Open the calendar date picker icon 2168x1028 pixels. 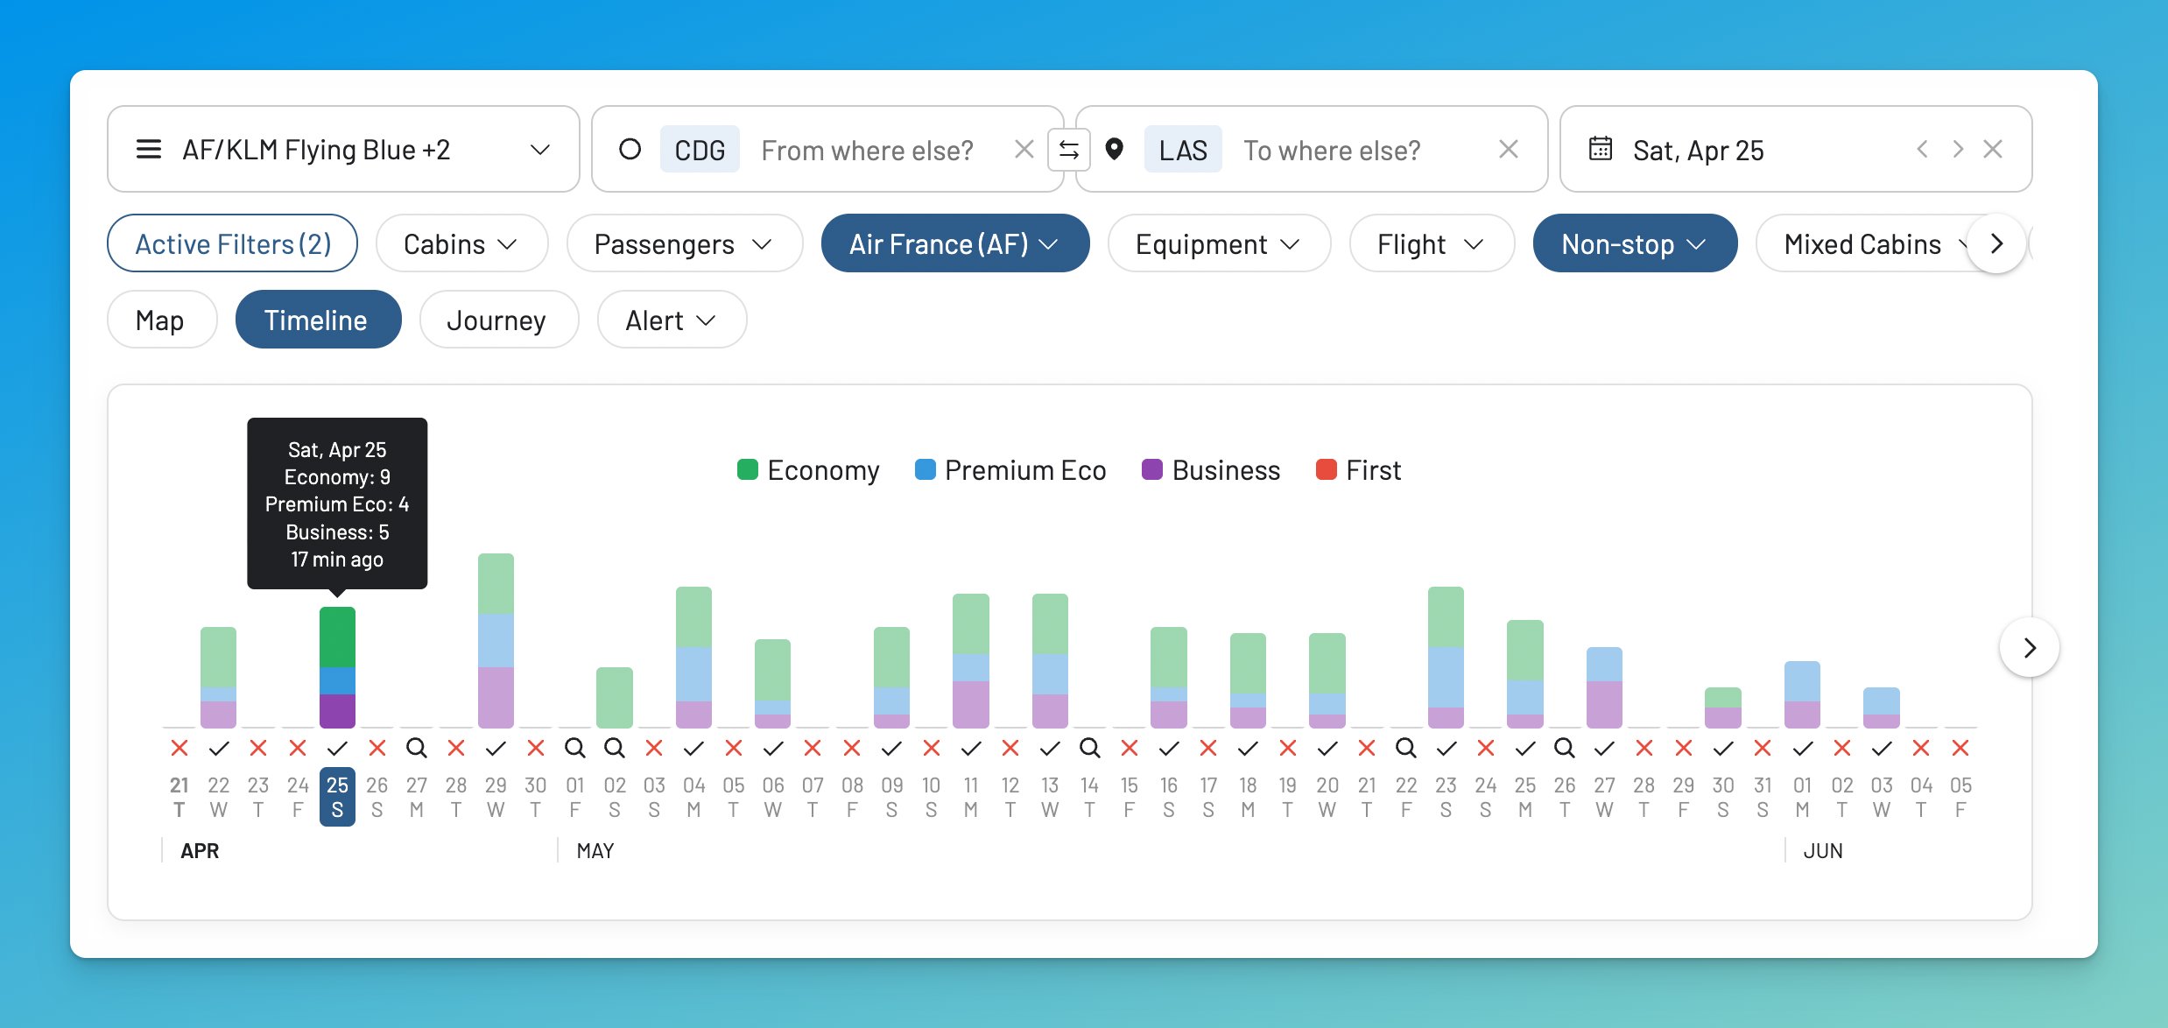pyautogui.click(x=1601, y=149)
